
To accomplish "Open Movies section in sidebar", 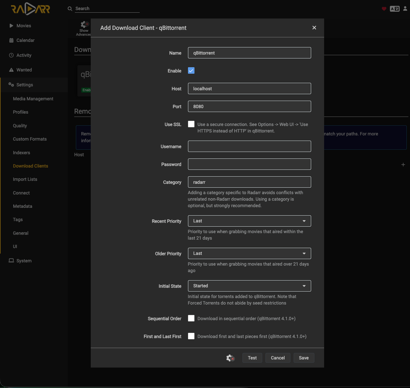I will 24,26.
